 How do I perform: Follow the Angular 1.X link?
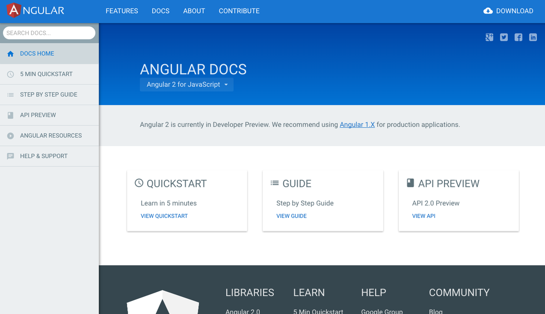click(357, 124)
